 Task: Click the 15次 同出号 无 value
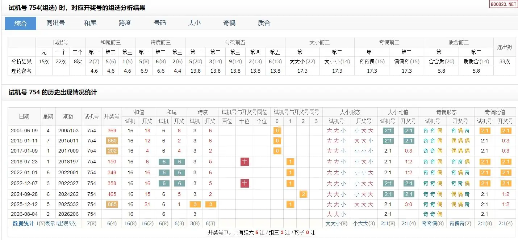point(44,62)
